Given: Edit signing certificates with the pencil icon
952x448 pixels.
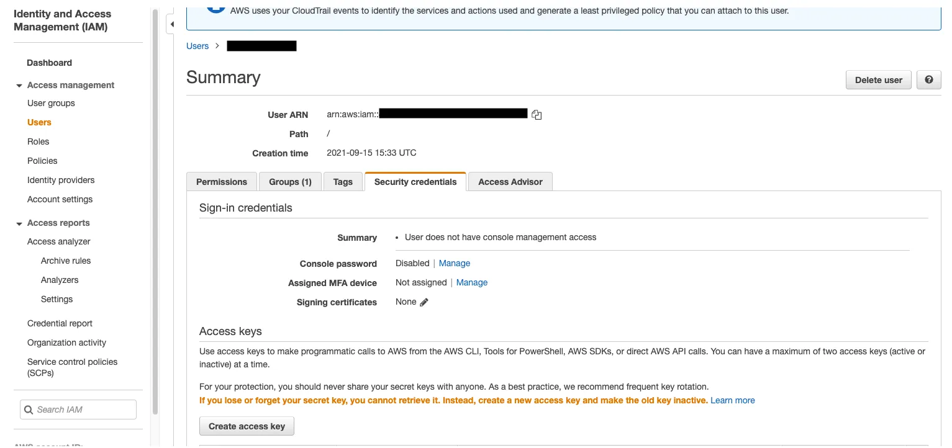Looking at the screenshot, I should [424, 302].
